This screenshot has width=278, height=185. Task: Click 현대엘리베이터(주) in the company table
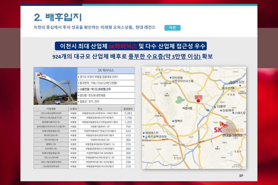[51, 122]
